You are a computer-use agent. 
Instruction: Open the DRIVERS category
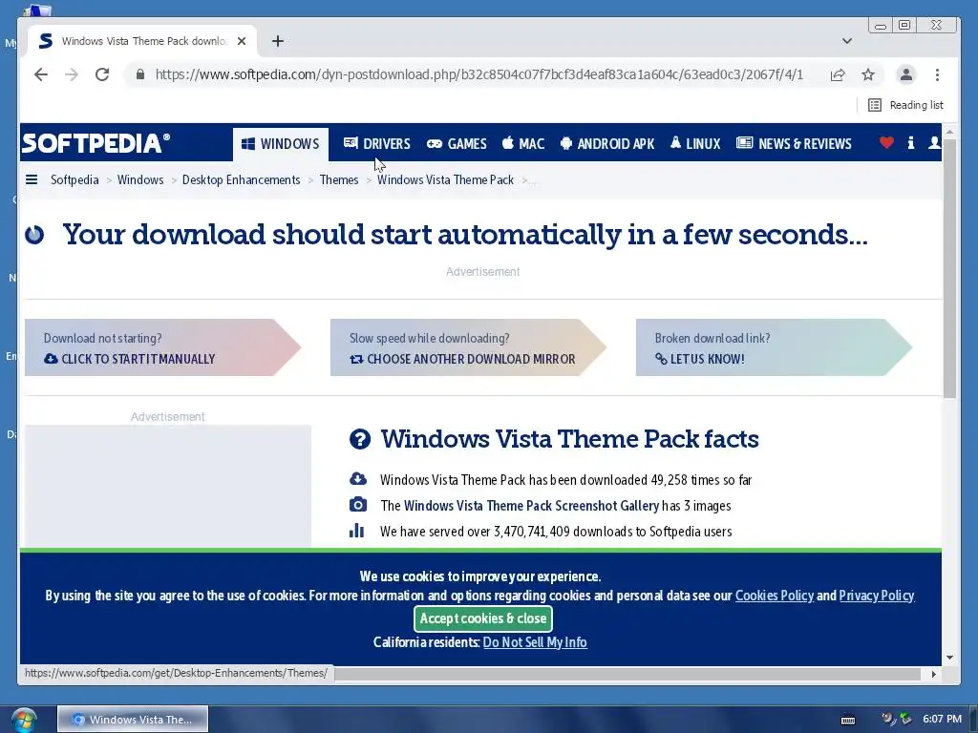[376, 144]
